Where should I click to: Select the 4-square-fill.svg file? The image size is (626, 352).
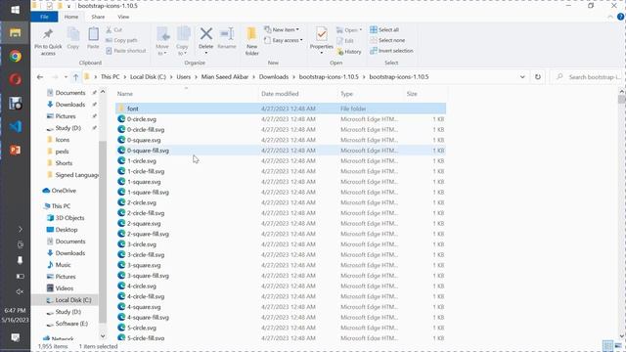(x=281, y=317)
